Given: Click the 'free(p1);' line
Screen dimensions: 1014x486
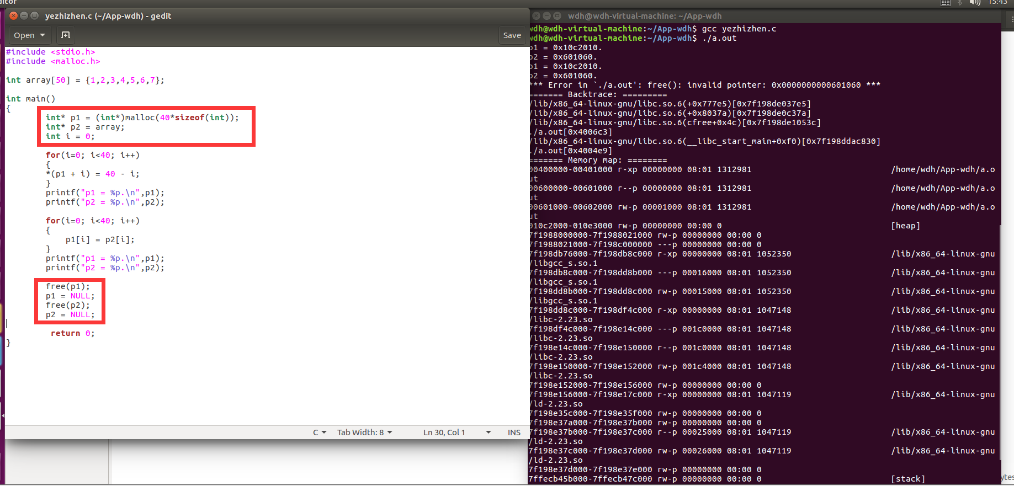Looking at the screenshot, I should tap(68, 286).
